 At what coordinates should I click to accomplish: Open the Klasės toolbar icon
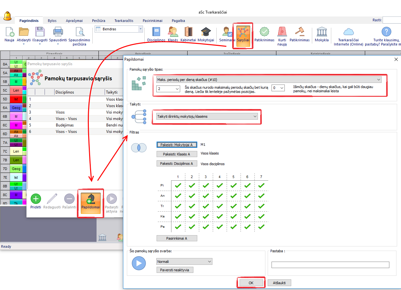coord(173,32)
